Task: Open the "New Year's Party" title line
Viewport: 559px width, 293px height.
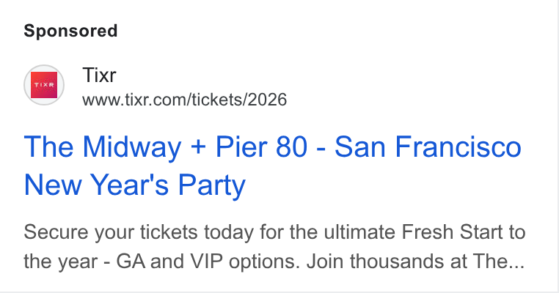Action: (135, 185)
